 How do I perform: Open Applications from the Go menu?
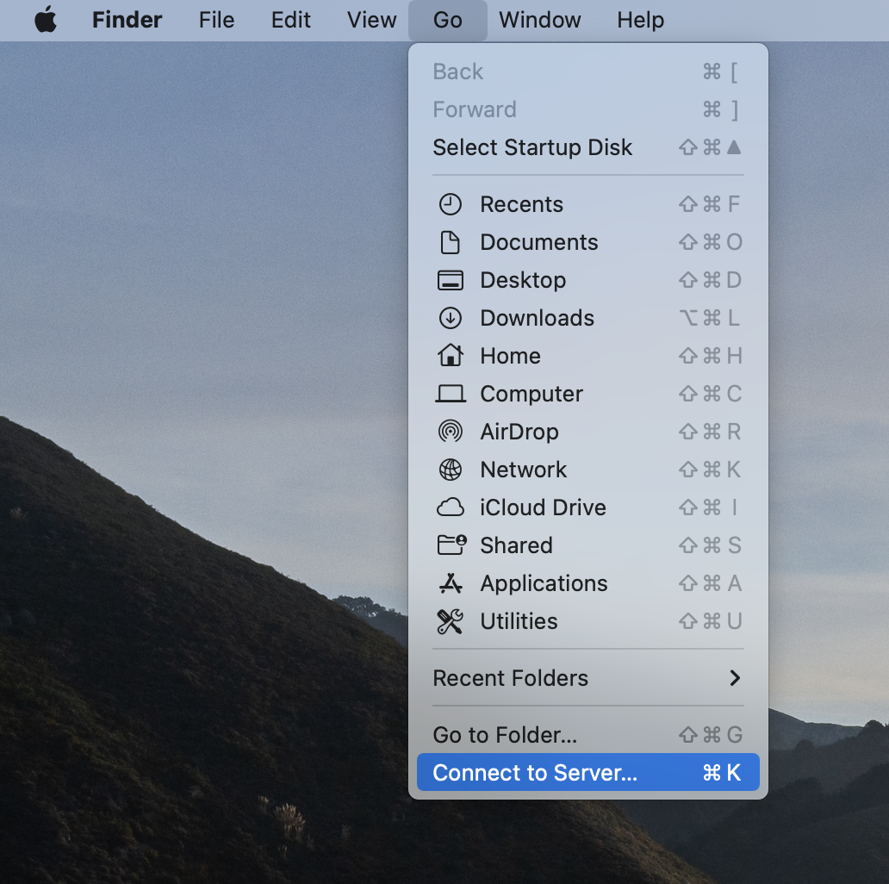[x=544, y=583]
